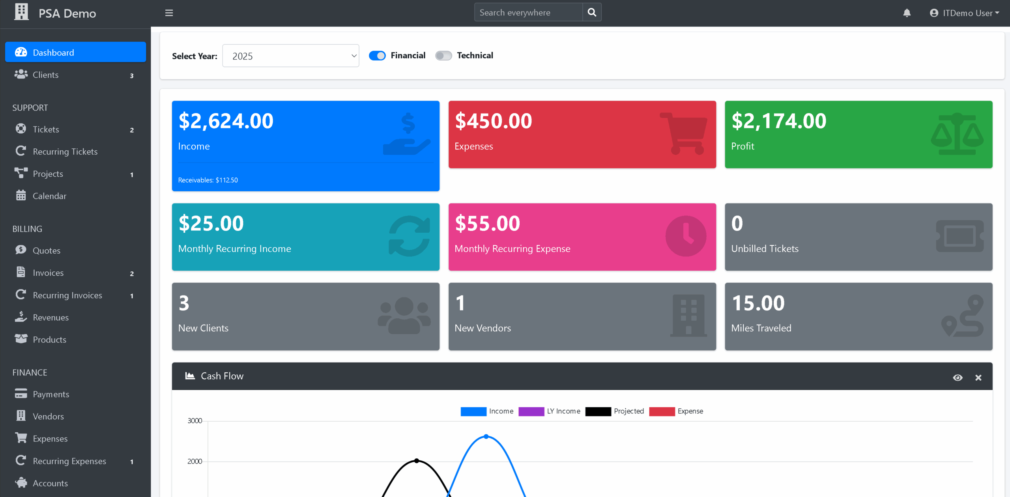Open the Unbilled Tickets card
The image size is (1010, 497).
(858, 237)
